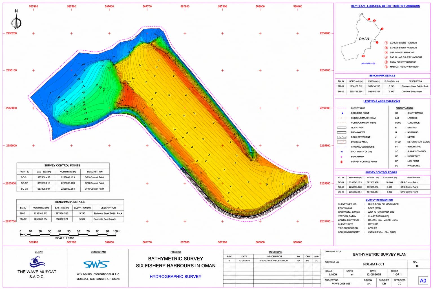The height and width of the screenshot is (289, 433).
Task: Click the Chart Datum (CD) vertical datum value
Action: pyautogui.click(x=378, y=216)
